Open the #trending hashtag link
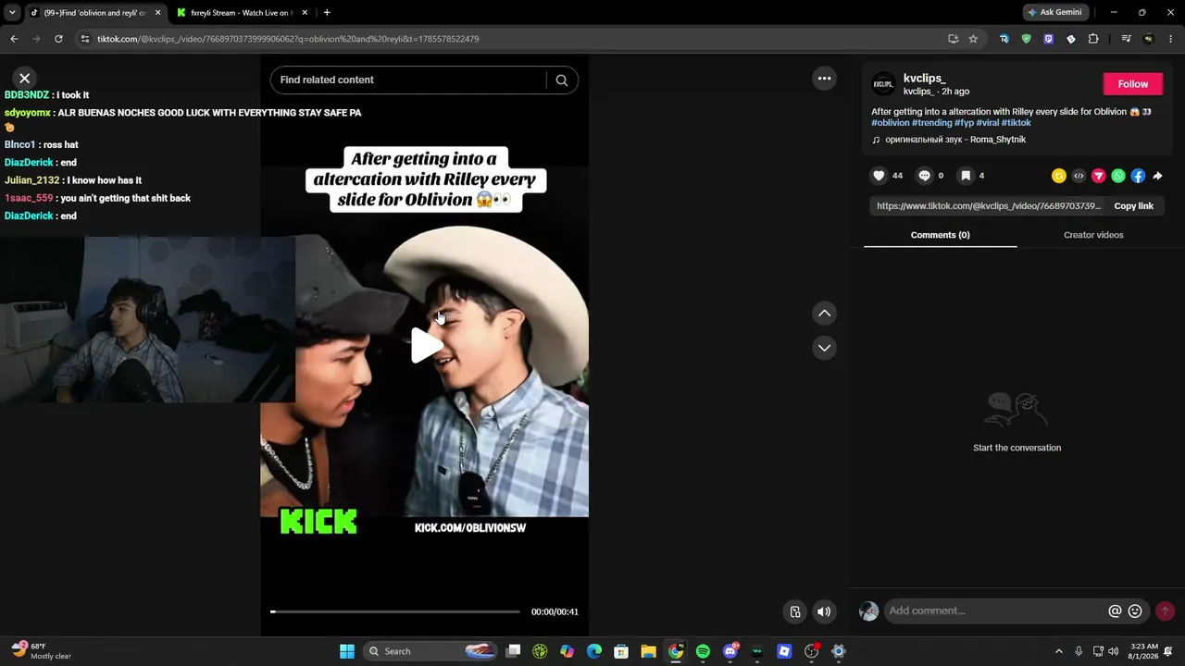Viewport: 1185px width, 666px height. [x=932, y=123]
